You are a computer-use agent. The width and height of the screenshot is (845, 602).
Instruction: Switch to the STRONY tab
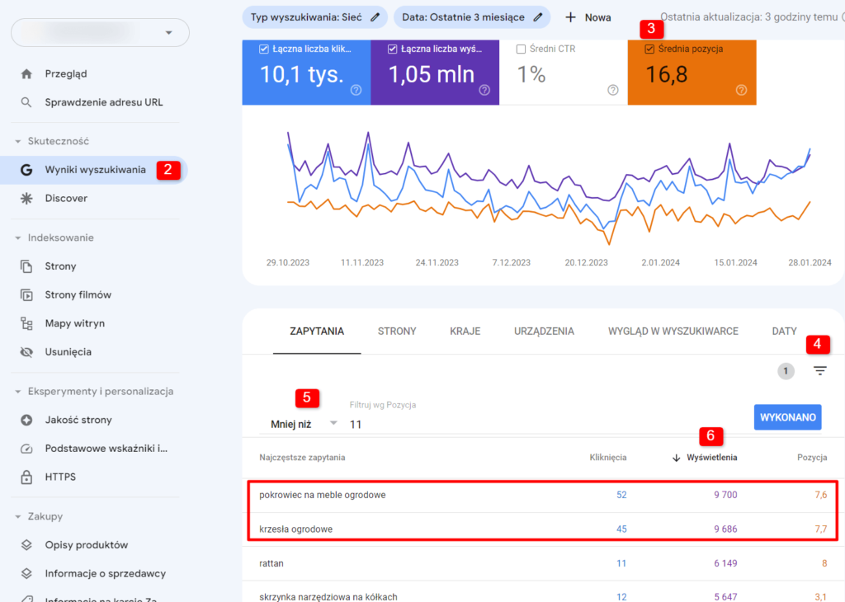point(397,332)
